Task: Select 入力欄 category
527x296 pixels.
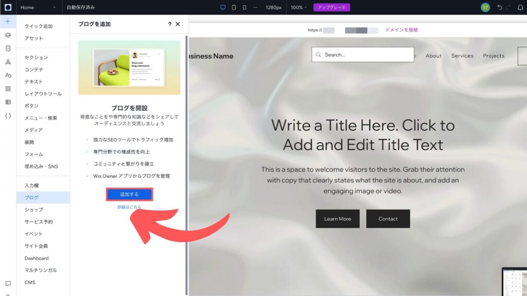Action: pyautogui.click(x=31, y=185)
